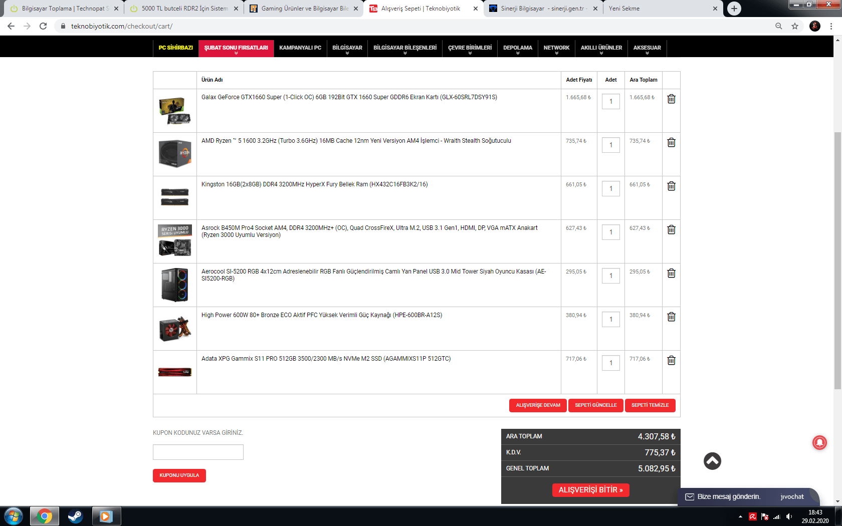The height and width of the screenshot is (526, 842).
Task: Click quantity field for Galax GeForce GTX1660
Action: click(611, 101)
